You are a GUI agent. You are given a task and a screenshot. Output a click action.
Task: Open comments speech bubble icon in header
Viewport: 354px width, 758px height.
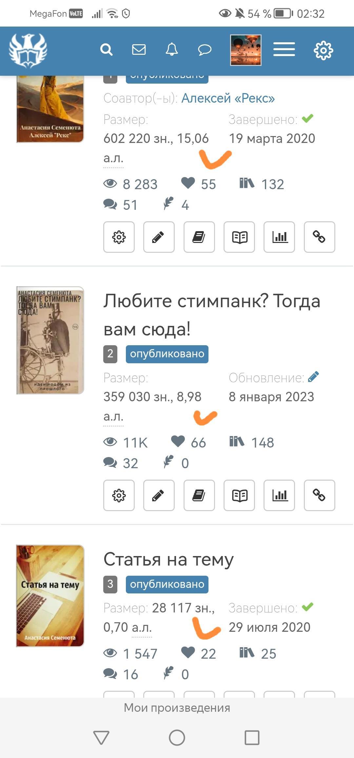pos(205,50)
